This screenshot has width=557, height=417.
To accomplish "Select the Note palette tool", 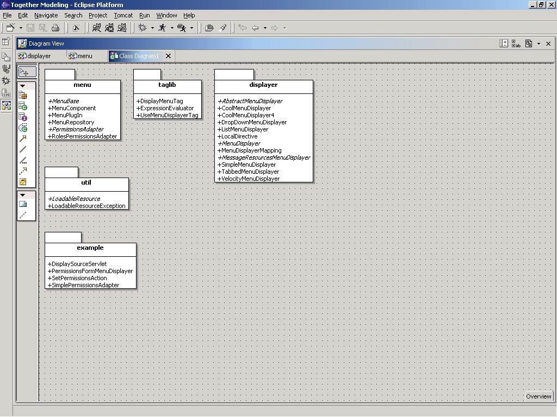I will [x=23, y=204].
